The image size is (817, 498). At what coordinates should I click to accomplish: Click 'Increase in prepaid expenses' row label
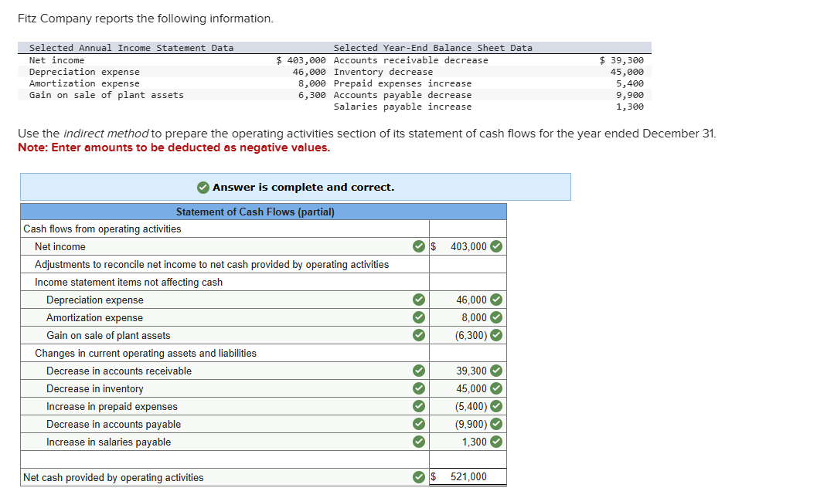point(111,406)
